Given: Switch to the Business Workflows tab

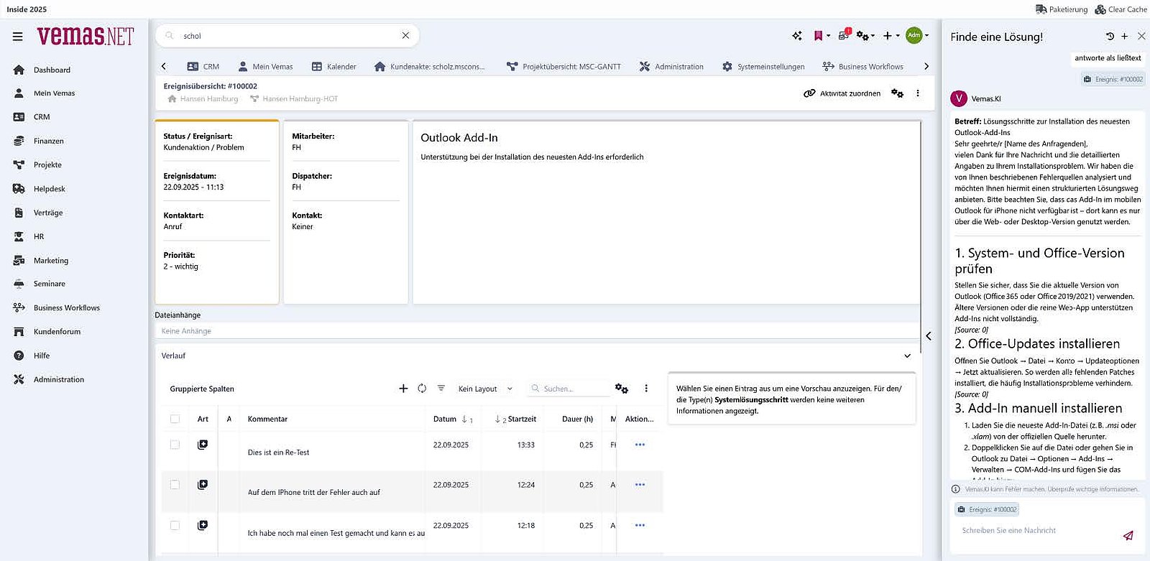Looking at the screenshot, I should coord(862,67).
